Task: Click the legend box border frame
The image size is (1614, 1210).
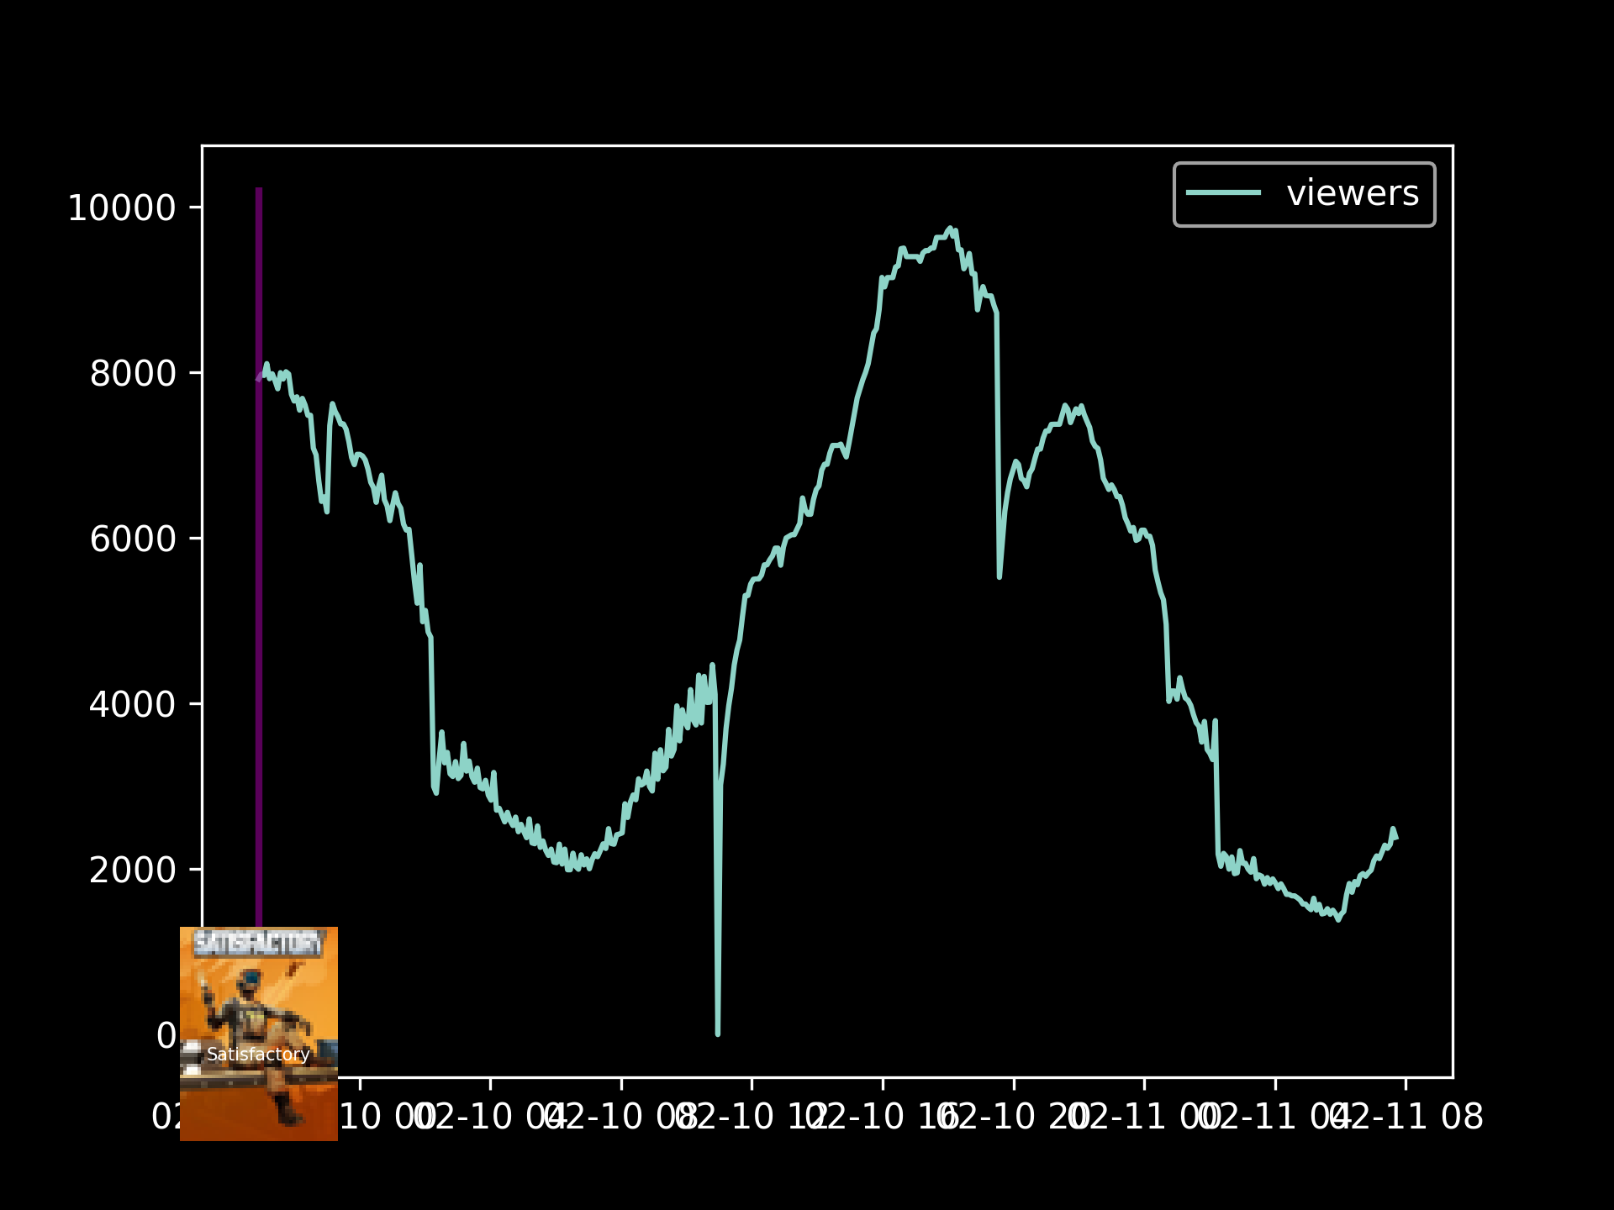Action: (x=1305, y=164)
